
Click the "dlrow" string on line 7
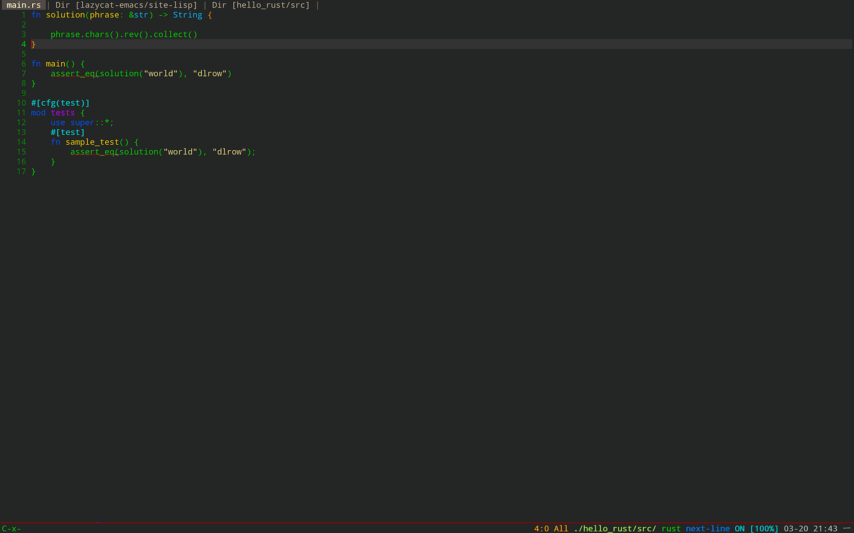click(x=209, y=74)
